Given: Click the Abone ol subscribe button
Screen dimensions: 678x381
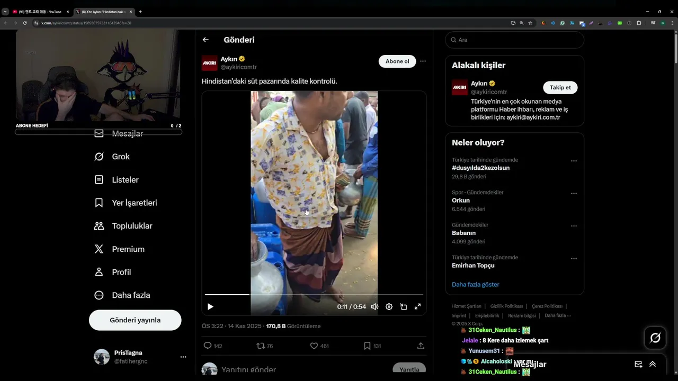Looking at the screenshot, I should (397, 61).
